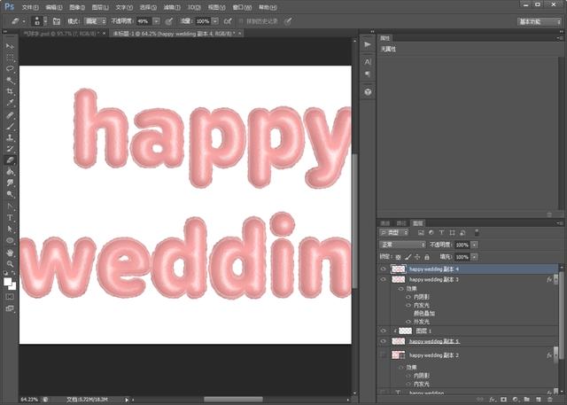The image size is (567, 405).
Task: Select the Brush tool
Action: click(x=10, y=126)
